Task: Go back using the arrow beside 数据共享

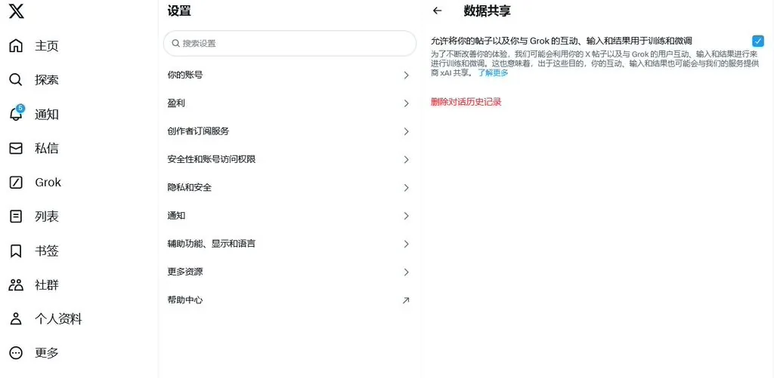Action: click(437, 11)
